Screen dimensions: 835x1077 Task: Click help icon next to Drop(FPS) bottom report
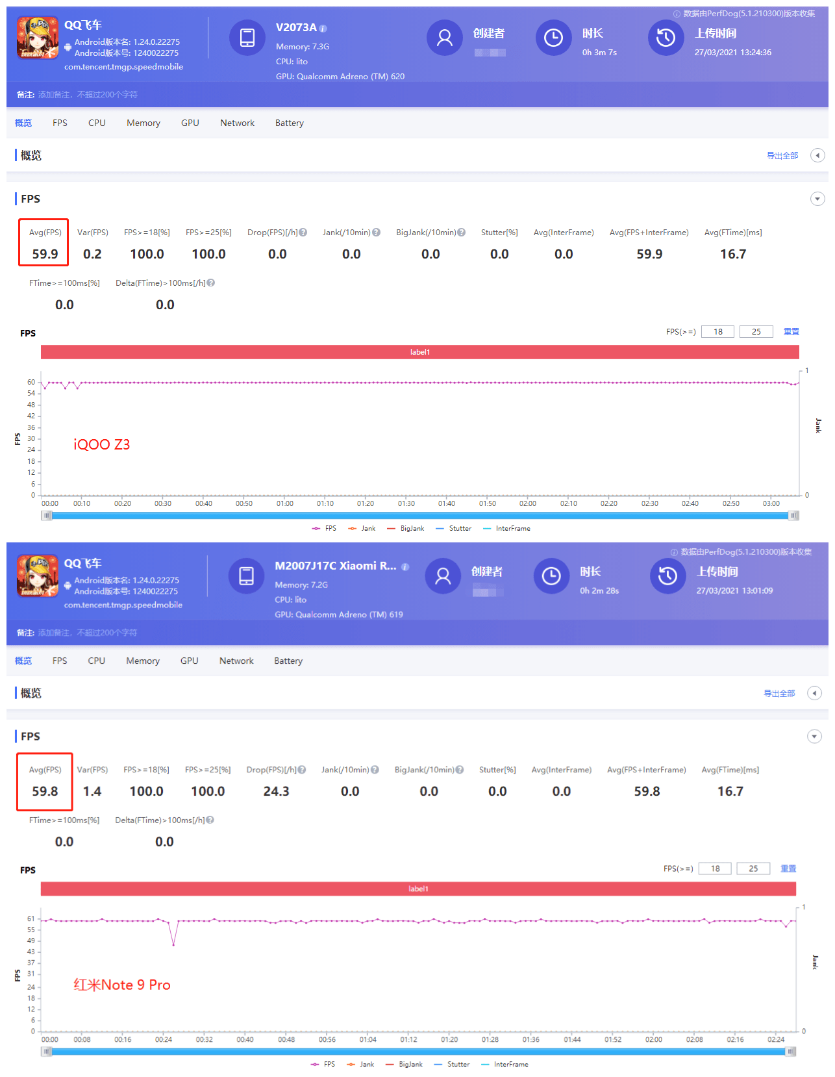(302, 770)
